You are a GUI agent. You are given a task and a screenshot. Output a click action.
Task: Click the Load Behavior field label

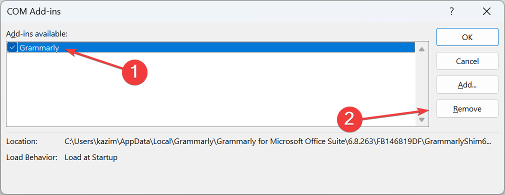(31, 157)
